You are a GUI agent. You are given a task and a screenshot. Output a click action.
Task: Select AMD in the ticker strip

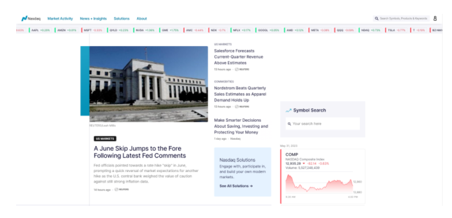pyautogui.click(x=295, y=30)
